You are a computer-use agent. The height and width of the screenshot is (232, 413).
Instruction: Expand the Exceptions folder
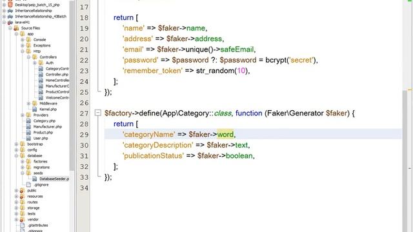coord(23,46)
